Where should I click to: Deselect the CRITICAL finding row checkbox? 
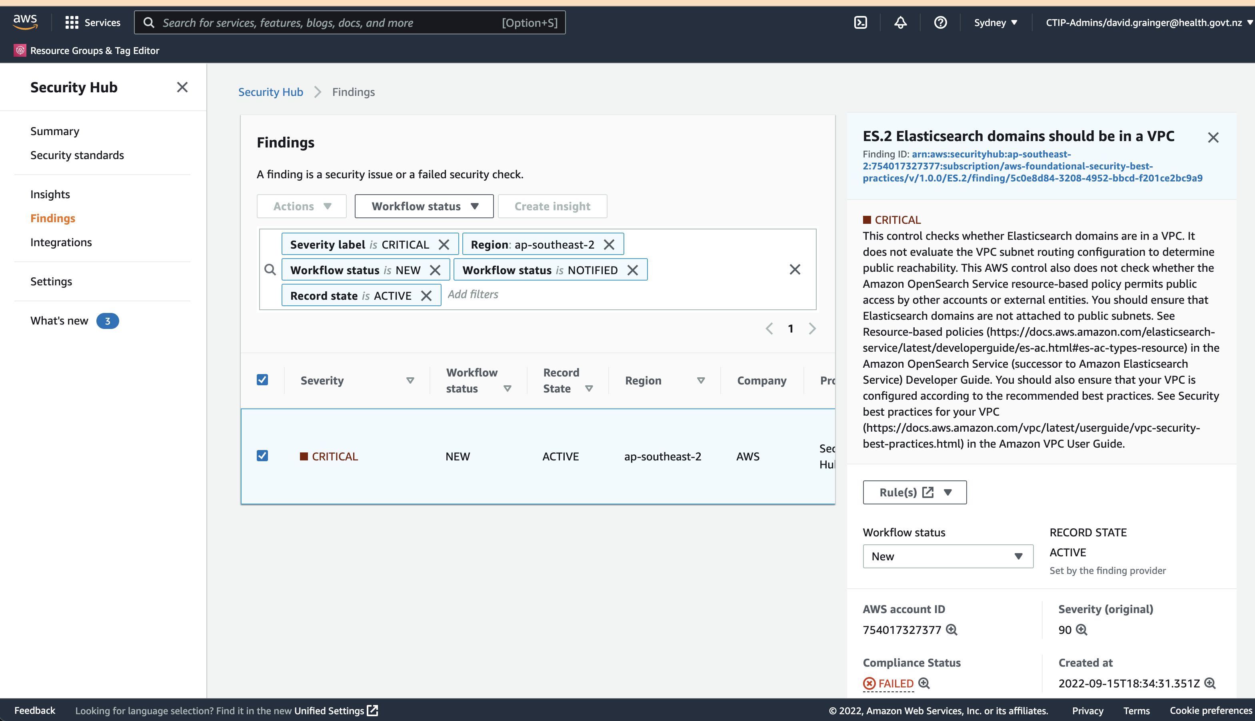tap(262, 455)
